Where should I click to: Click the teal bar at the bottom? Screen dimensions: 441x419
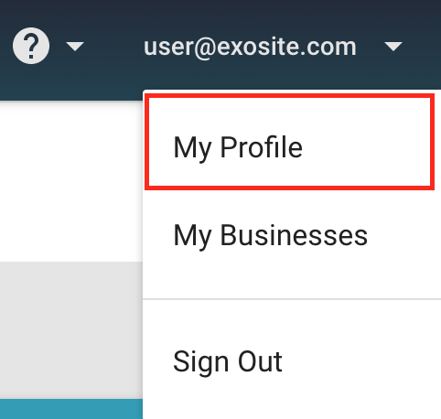tap(71, 409)
